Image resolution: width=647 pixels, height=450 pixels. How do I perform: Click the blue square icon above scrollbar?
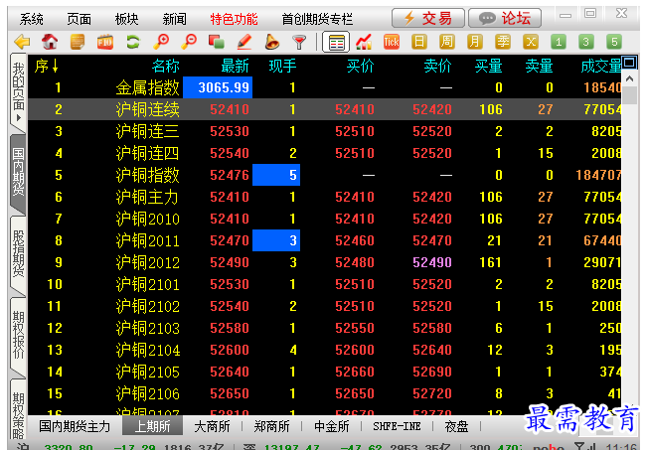click(629, 63)
